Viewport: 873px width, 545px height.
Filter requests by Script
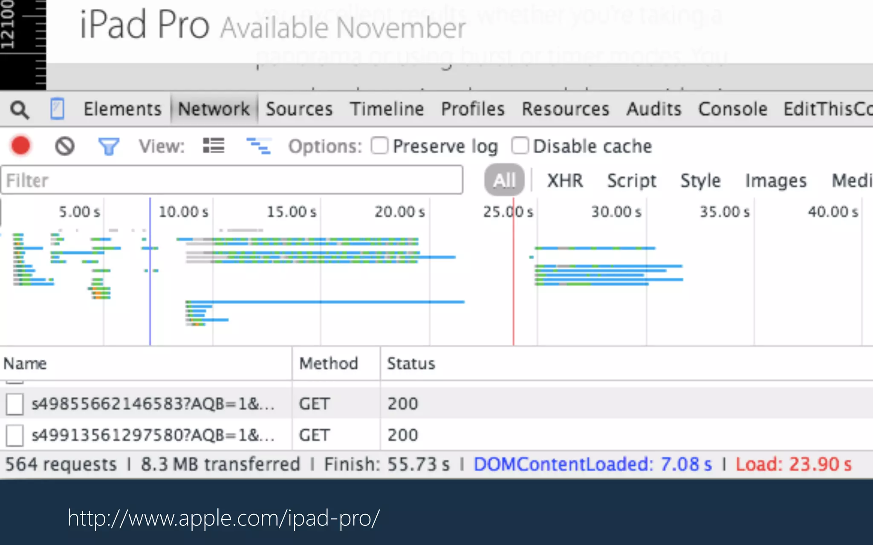[632, 181]
